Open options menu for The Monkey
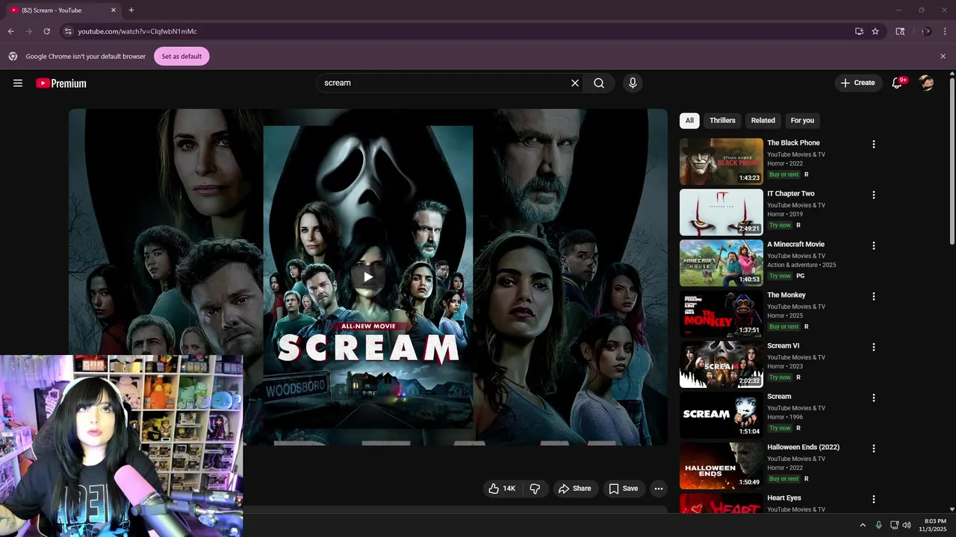 (874, 297)
